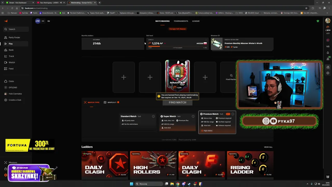Click the orange star badge in sidebar
The height and width of the screenshot is (187, 332).
pos(6,175)
